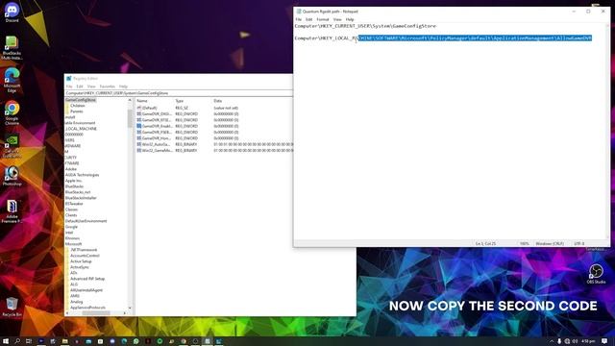Viewport: 615px width, 346px height.
Task: Click Registry Editor address bar path
Action: pos(179,93)
